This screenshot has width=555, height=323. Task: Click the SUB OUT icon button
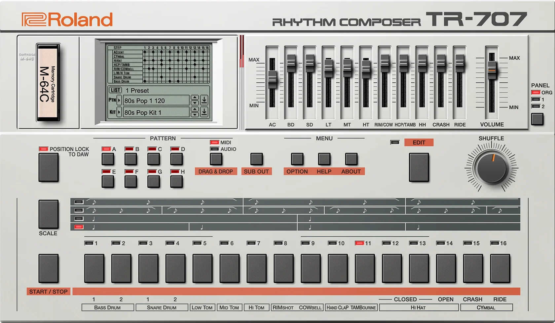pos(256,159)
